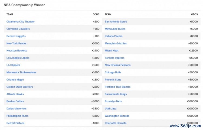Screen dimensions: 203x130
Task: Select the Portland Trail Blazers link
Action: click(x=117, y=87)
